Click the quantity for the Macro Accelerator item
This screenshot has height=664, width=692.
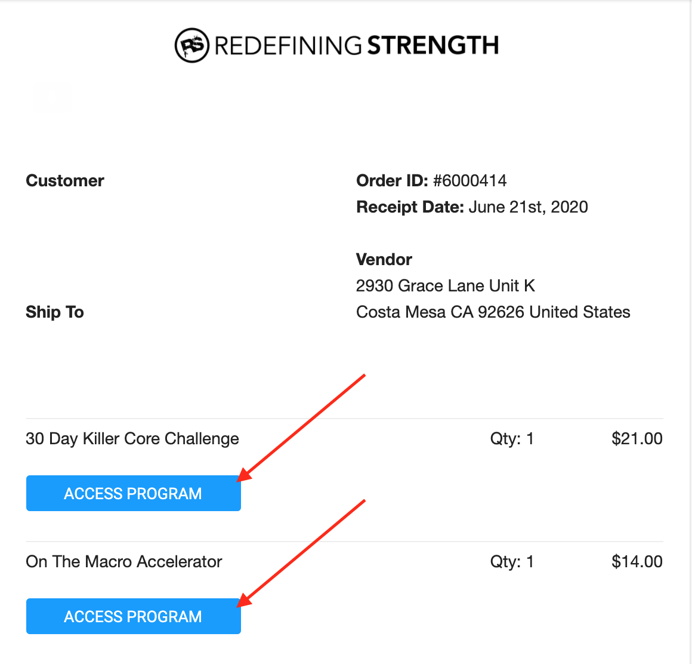tap(512, 562)
